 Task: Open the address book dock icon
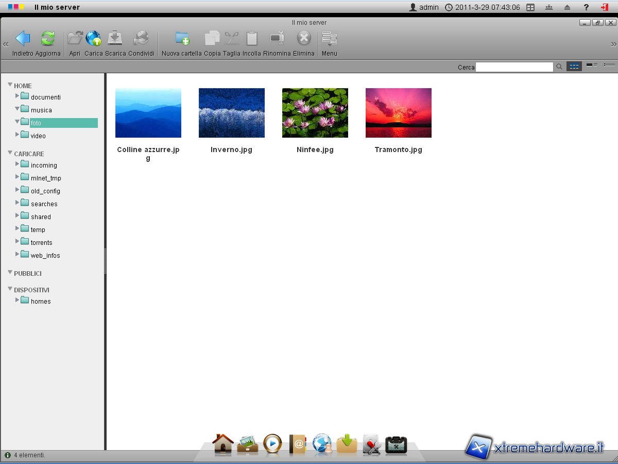pos(298,443)
